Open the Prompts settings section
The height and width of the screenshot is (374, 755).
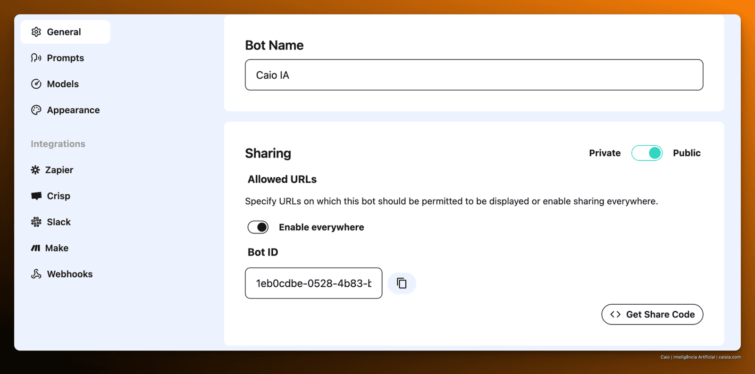pyautogui.click(x=66, y=58)
